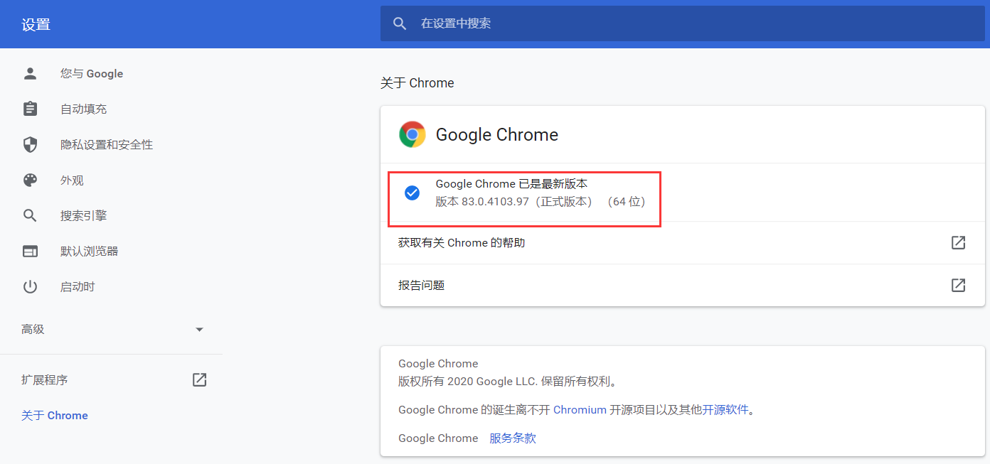The image size is (990, 464).
Task: Click the 默认浏览器 browser icon
Action: 30,251
